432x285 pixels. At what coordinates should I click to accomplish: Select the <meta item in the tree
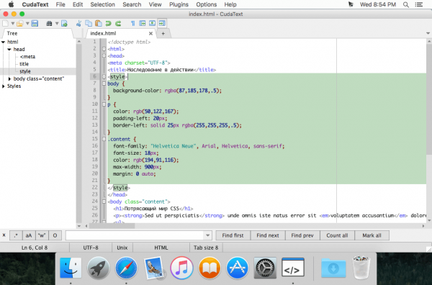click(28, 57)
